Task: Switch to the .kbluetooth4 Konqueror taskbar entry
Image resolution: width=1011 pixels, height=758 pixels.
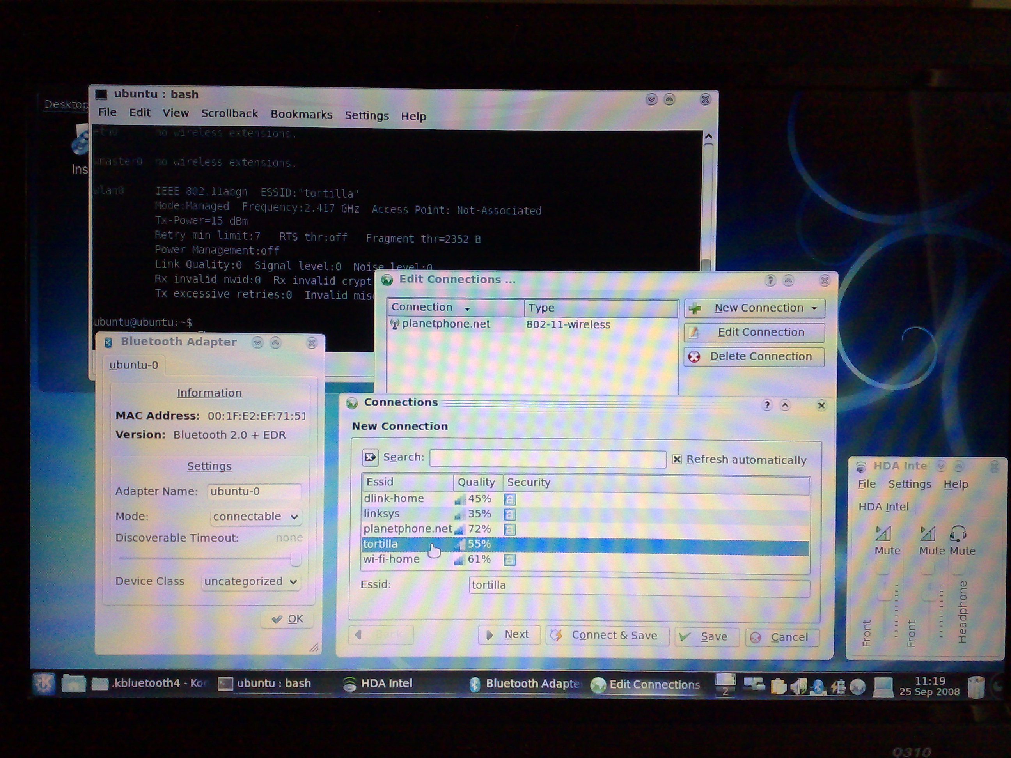Action: coord(150,683)
